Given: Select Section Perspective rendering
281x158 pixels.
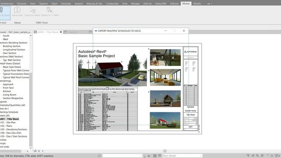Looking at the screenshot, I should pos(13,98).
